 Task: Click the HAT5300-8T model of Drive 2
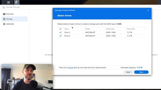(x=90, y=36)
